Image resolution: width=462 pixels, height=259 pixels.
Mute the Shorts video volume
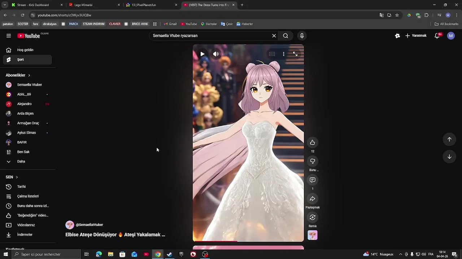216,54
